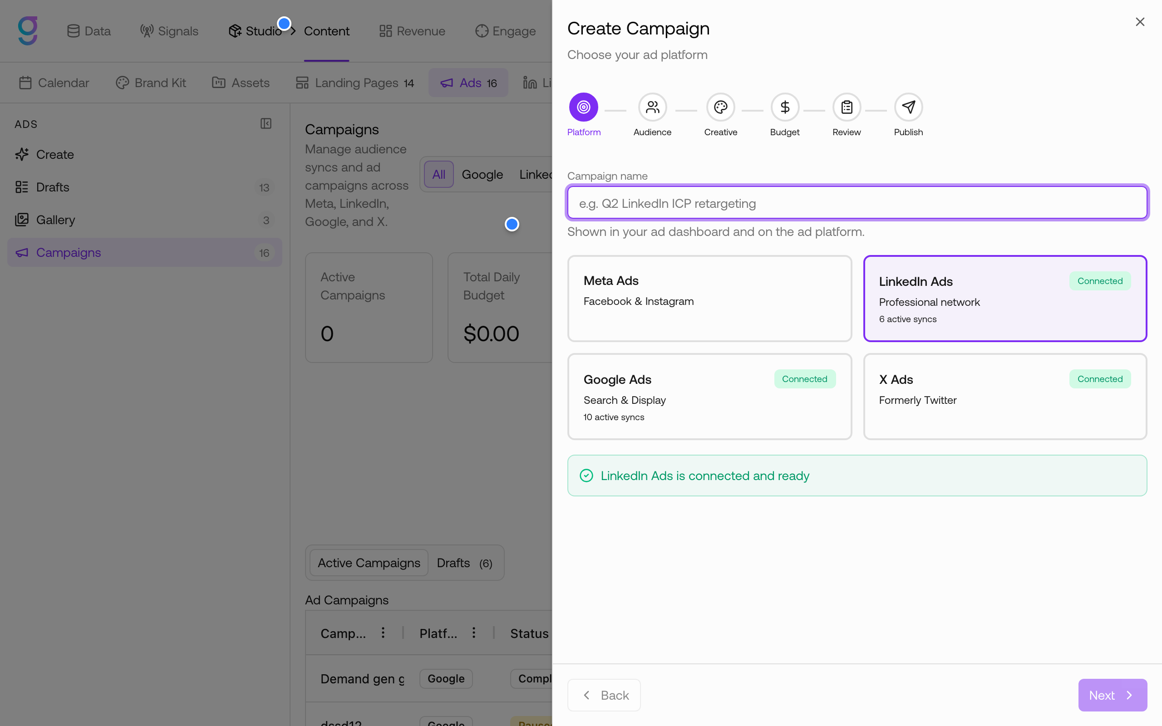Click the Budget step dollar icon
Image resolution: width=1162 pixels, height=726 pixels.
coord(785,107)
